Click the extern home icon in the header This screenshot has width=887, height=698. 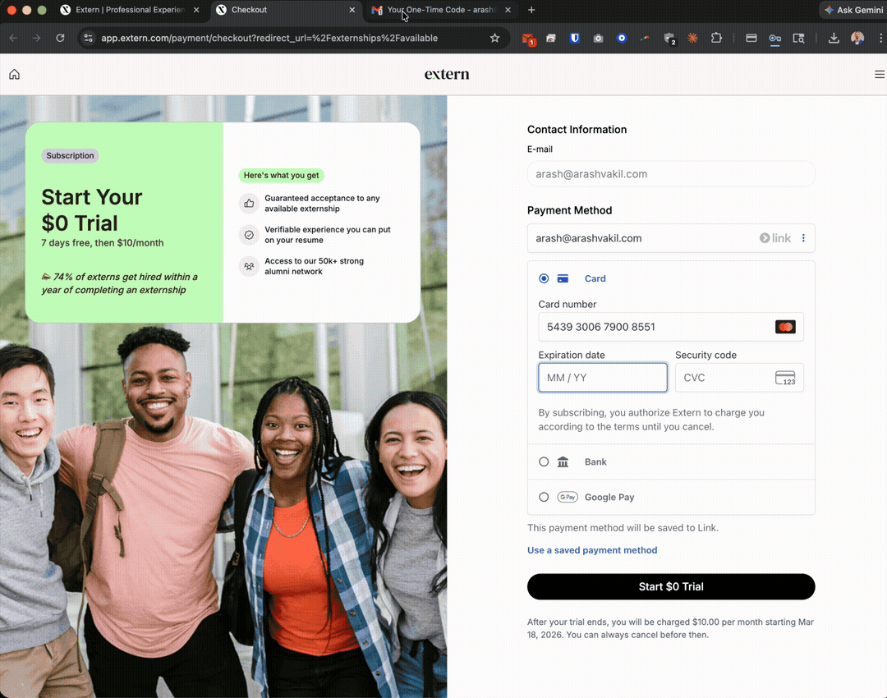pyautogui.click(x=14, y=74)
